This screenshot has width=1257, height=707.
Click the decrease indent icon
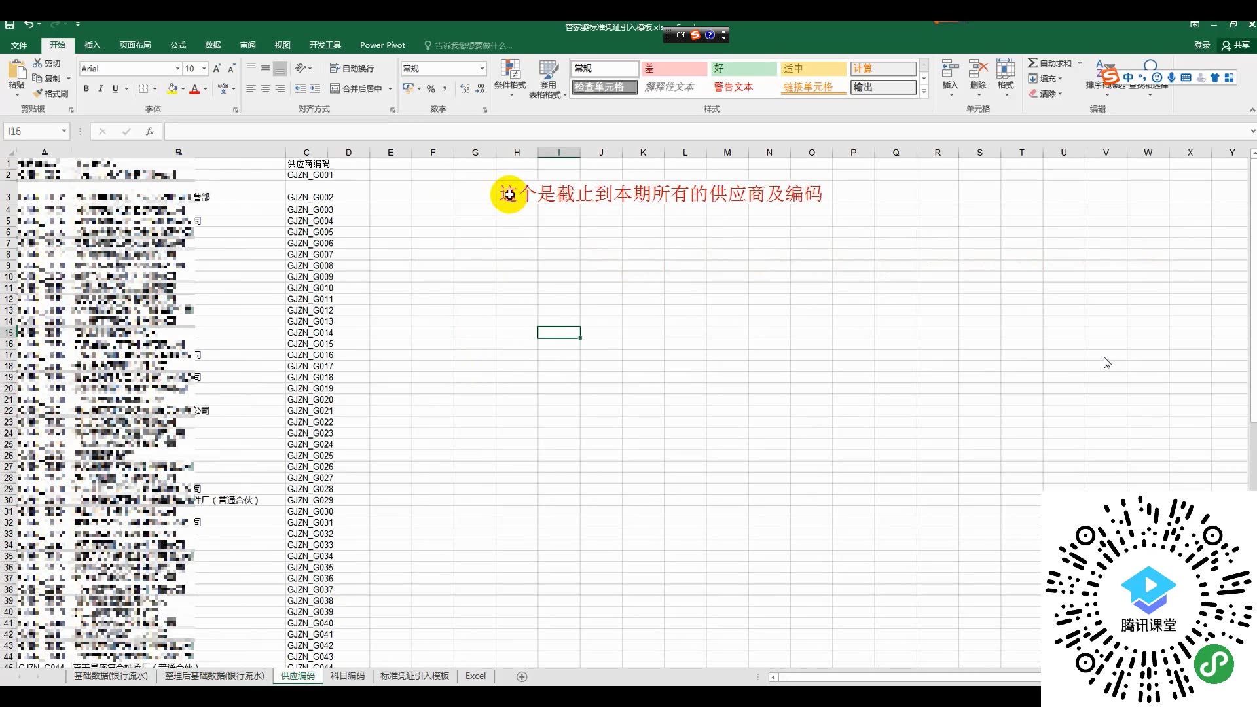[301, 88]
